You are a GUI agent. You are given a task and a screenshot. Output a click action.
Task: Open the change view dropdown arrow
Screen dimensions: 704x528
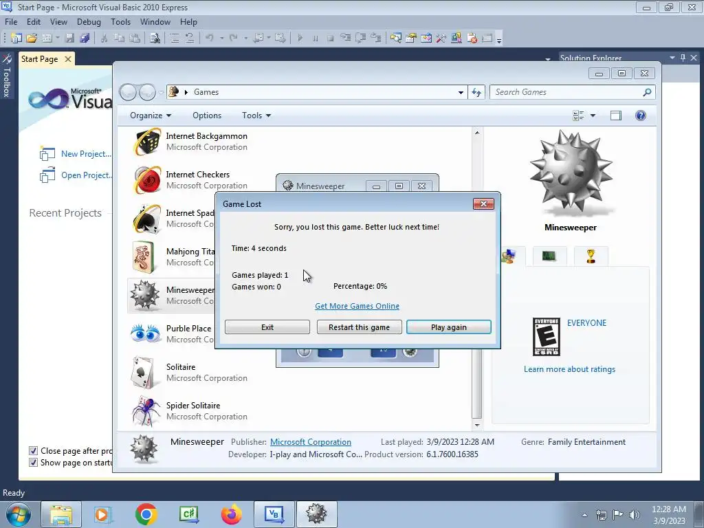point(593,115)
